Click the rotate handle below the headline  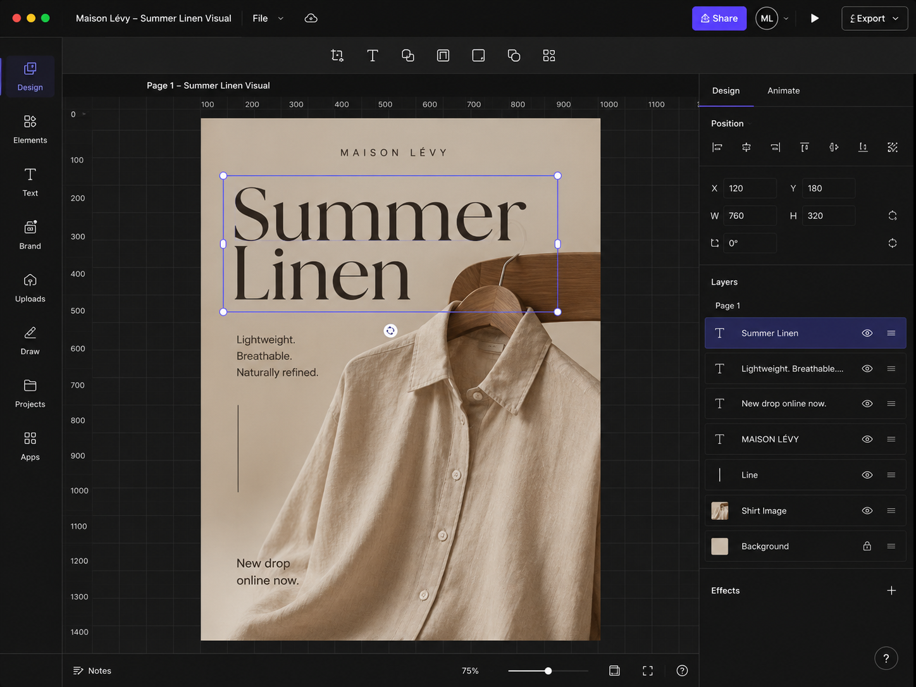(390, 330)
